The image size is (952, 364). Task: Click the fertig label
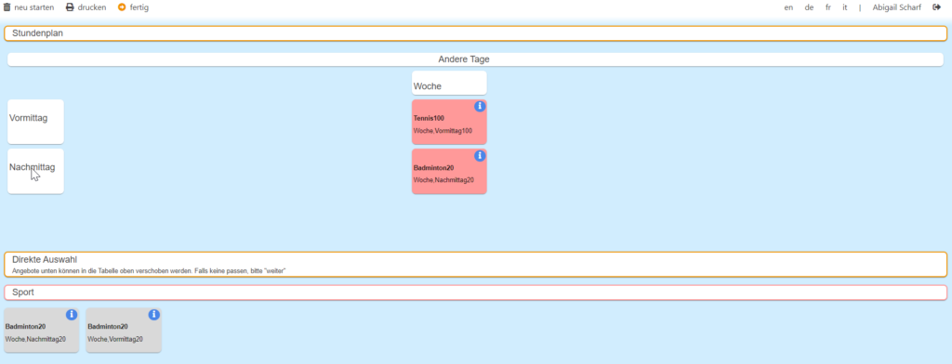pos(139,7)
